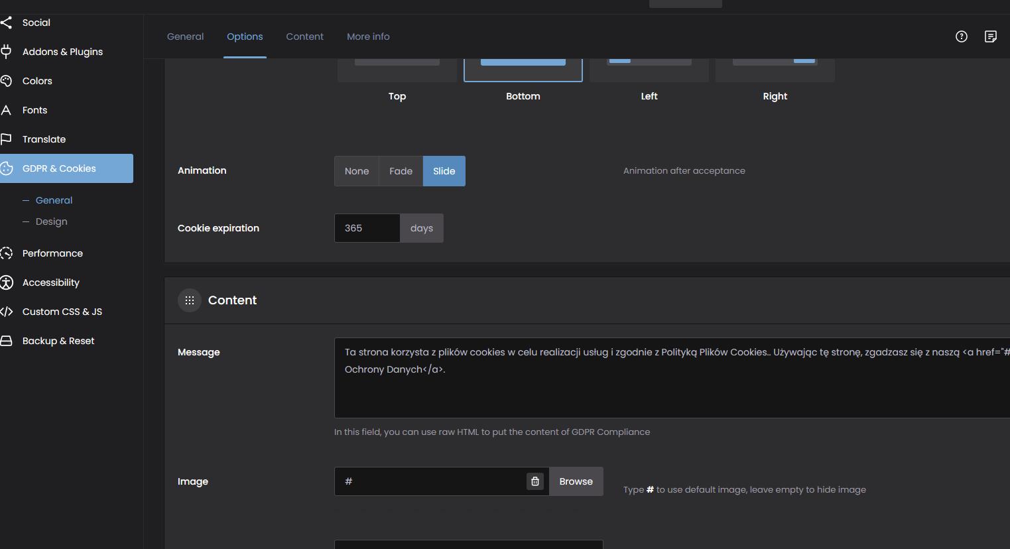Click the Colors palette icon
The height and width of the screenshot is (549, 1010).
(x=6, y=81)
